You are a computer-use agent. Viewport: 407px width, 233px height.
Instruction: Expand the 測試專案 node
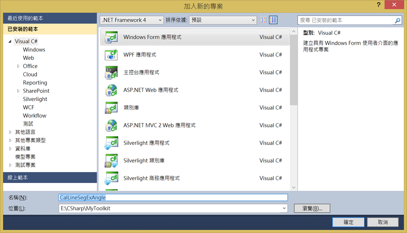click(10, 165)
